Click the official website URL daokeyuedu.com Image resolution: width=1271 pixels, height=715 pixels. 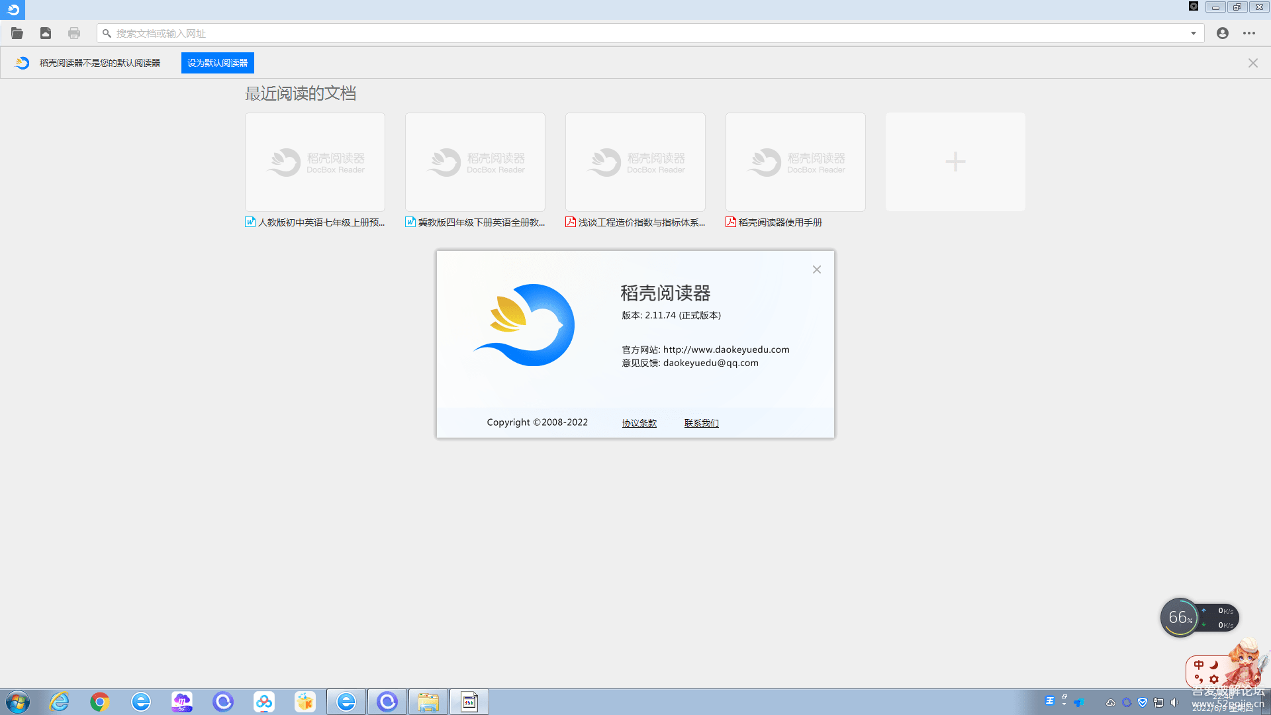pos(726,350)
